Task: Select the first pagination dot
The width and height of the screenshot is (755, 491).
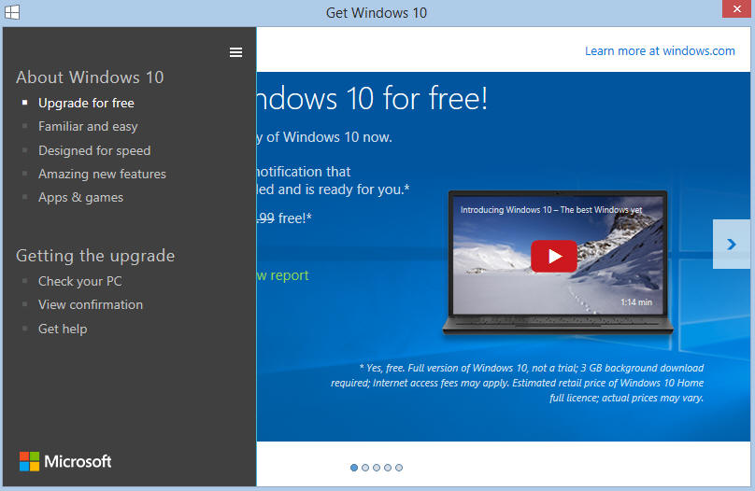Action: coord(354,468)
